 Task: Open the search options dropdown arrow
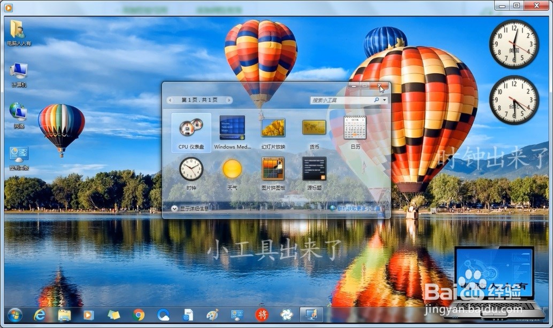[x=384, y=100]
